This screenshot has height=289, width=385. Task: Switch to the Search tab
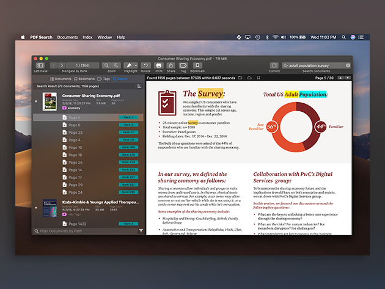click(x=120, y=79)
